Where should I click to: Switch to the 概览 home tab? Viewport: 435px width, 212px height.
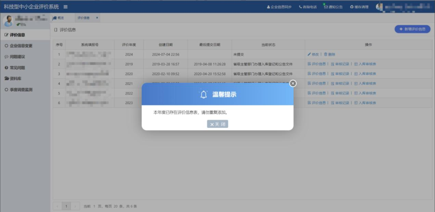click(x=58, y=18)
